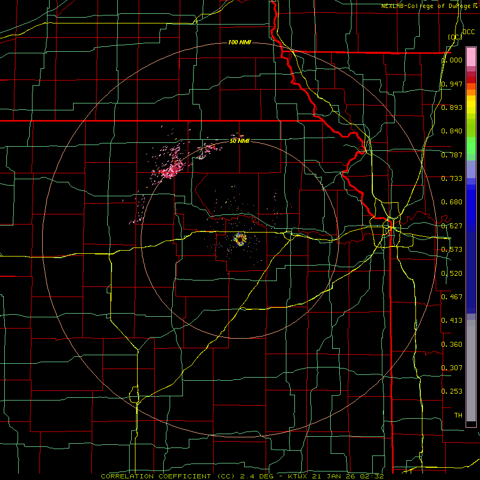Click the 50 NMI range ring label

point(239,141)
